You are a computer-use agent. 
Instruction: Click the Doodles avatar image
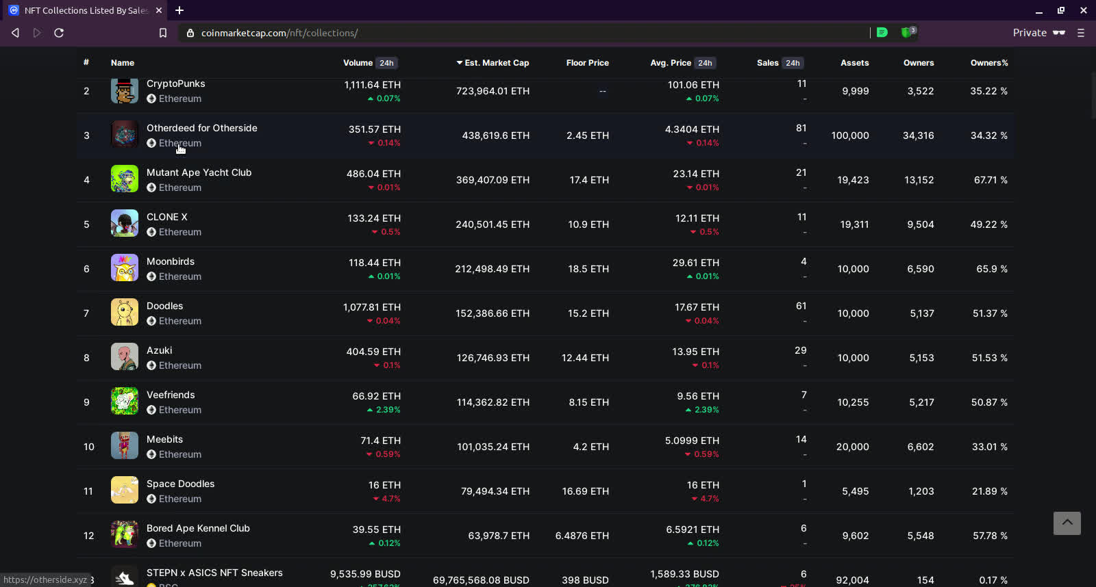click(125, 312)
